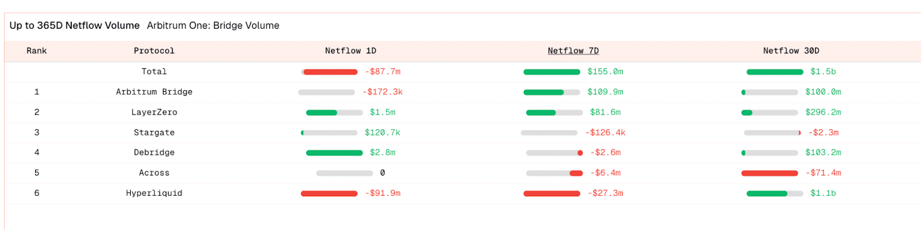Click the Netflow 30D column header

[791, 51]
